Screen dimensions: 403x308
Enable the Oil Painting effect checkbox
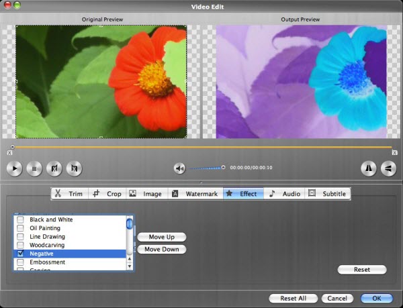click(20, 228)
